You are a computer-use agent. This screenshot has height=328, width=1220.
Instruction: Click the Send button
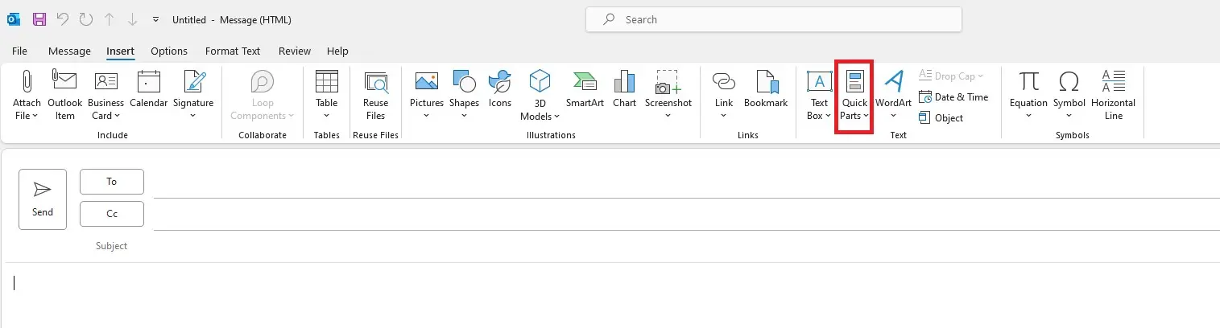coord(43,199)
